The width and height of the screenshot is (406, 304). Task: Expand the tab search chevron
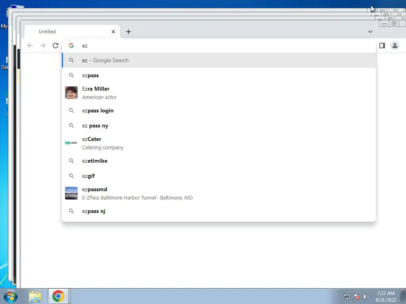point(370,32)
